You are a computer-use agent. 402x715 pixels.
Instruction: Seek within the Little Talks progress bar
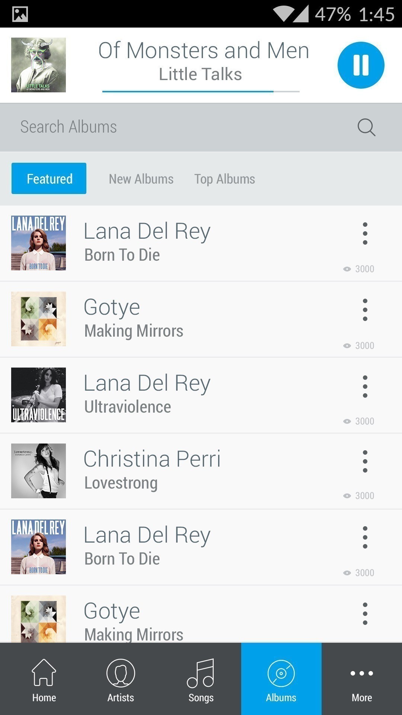click(201, 91)
